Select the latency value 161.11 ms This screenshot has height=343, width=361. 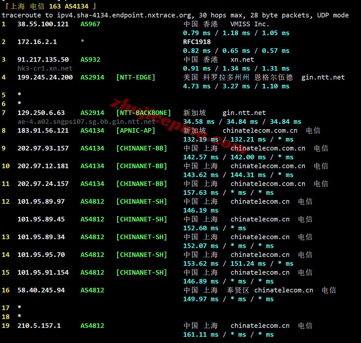pos(201,334)
